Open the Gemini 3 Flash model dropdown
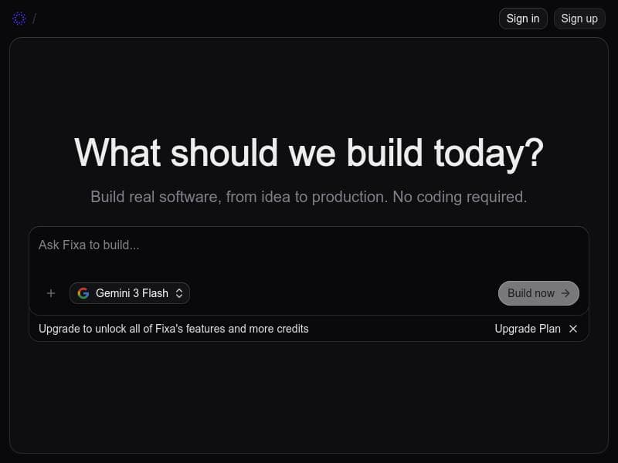 130,293
